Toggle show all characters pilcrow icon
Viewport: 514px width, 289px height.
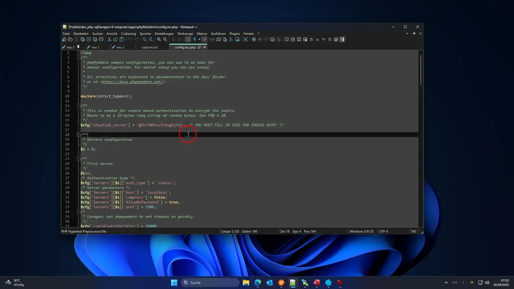click(x=194, y=40)
